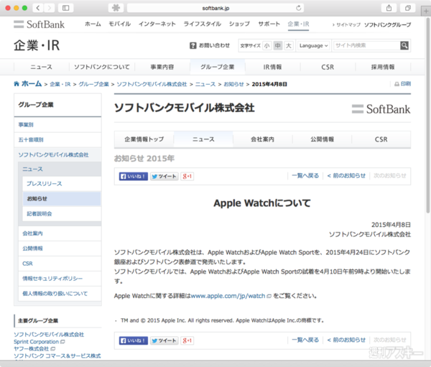Viewport: 431px width, 367px height.
Task: Select large text size 大
Action: (289, 45)
